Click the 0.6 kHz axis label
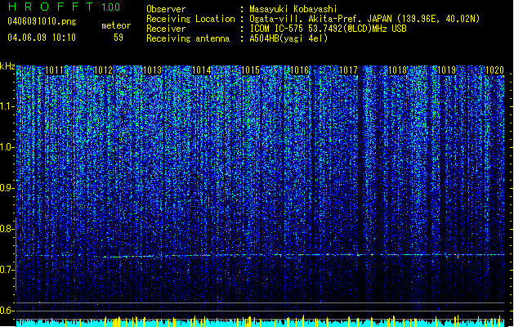This screenshot has width=514, height=327. pos(7,311)
